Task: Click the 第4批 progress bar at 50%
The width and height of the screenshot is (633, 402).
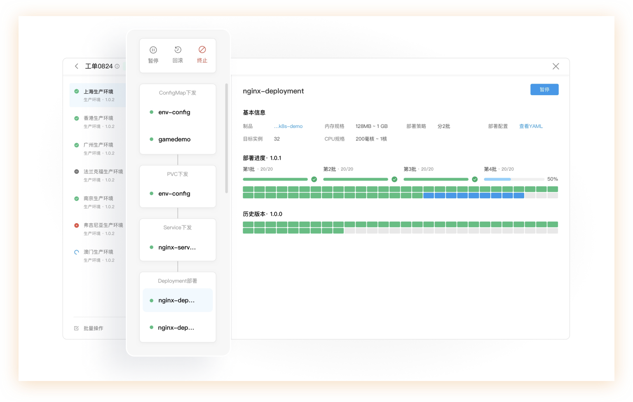Action: [514, 179]
